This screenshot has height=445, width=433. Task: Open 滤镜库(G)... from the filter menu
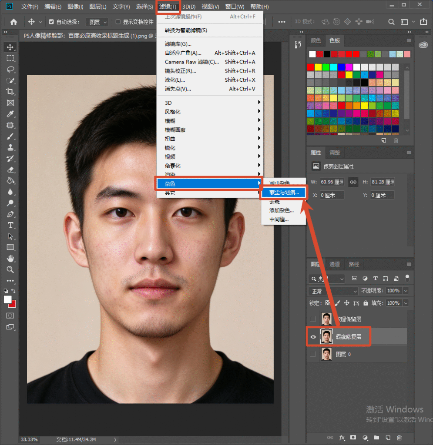(210, 44)
